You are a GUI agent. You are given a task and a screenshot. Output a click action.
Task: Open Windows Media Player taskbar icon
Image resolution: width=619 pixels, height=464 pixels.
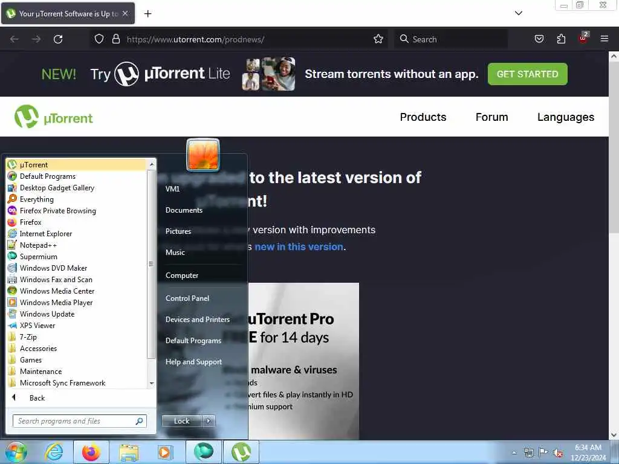click(x=165, y=452)
